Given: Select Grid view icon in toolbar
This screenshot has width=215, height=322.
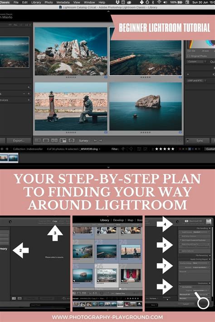Looking at the screenshot, I should (x=38, y=140).
